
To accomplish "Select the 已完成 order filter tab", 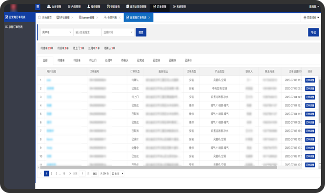I will 141,61.
